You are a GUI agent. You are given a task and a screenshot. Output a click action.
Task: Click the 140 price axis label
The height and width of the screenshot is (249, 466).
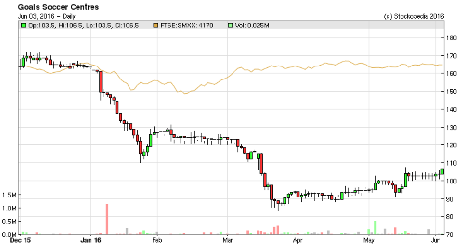click(451, 109)
